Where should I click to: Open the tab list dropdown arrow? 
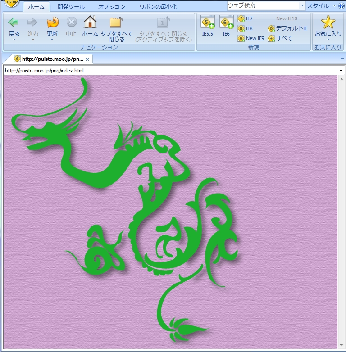[342, 59]
